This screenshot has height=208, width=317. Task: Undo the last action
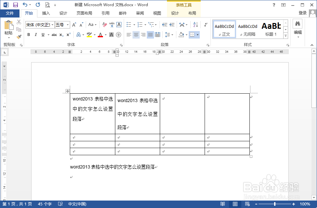pyautogui.click(x=25, y=5)
